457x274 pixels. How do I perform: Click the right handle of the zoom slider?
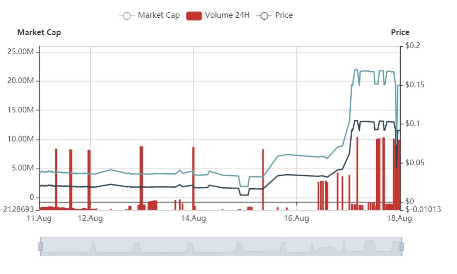coord(402,247)
